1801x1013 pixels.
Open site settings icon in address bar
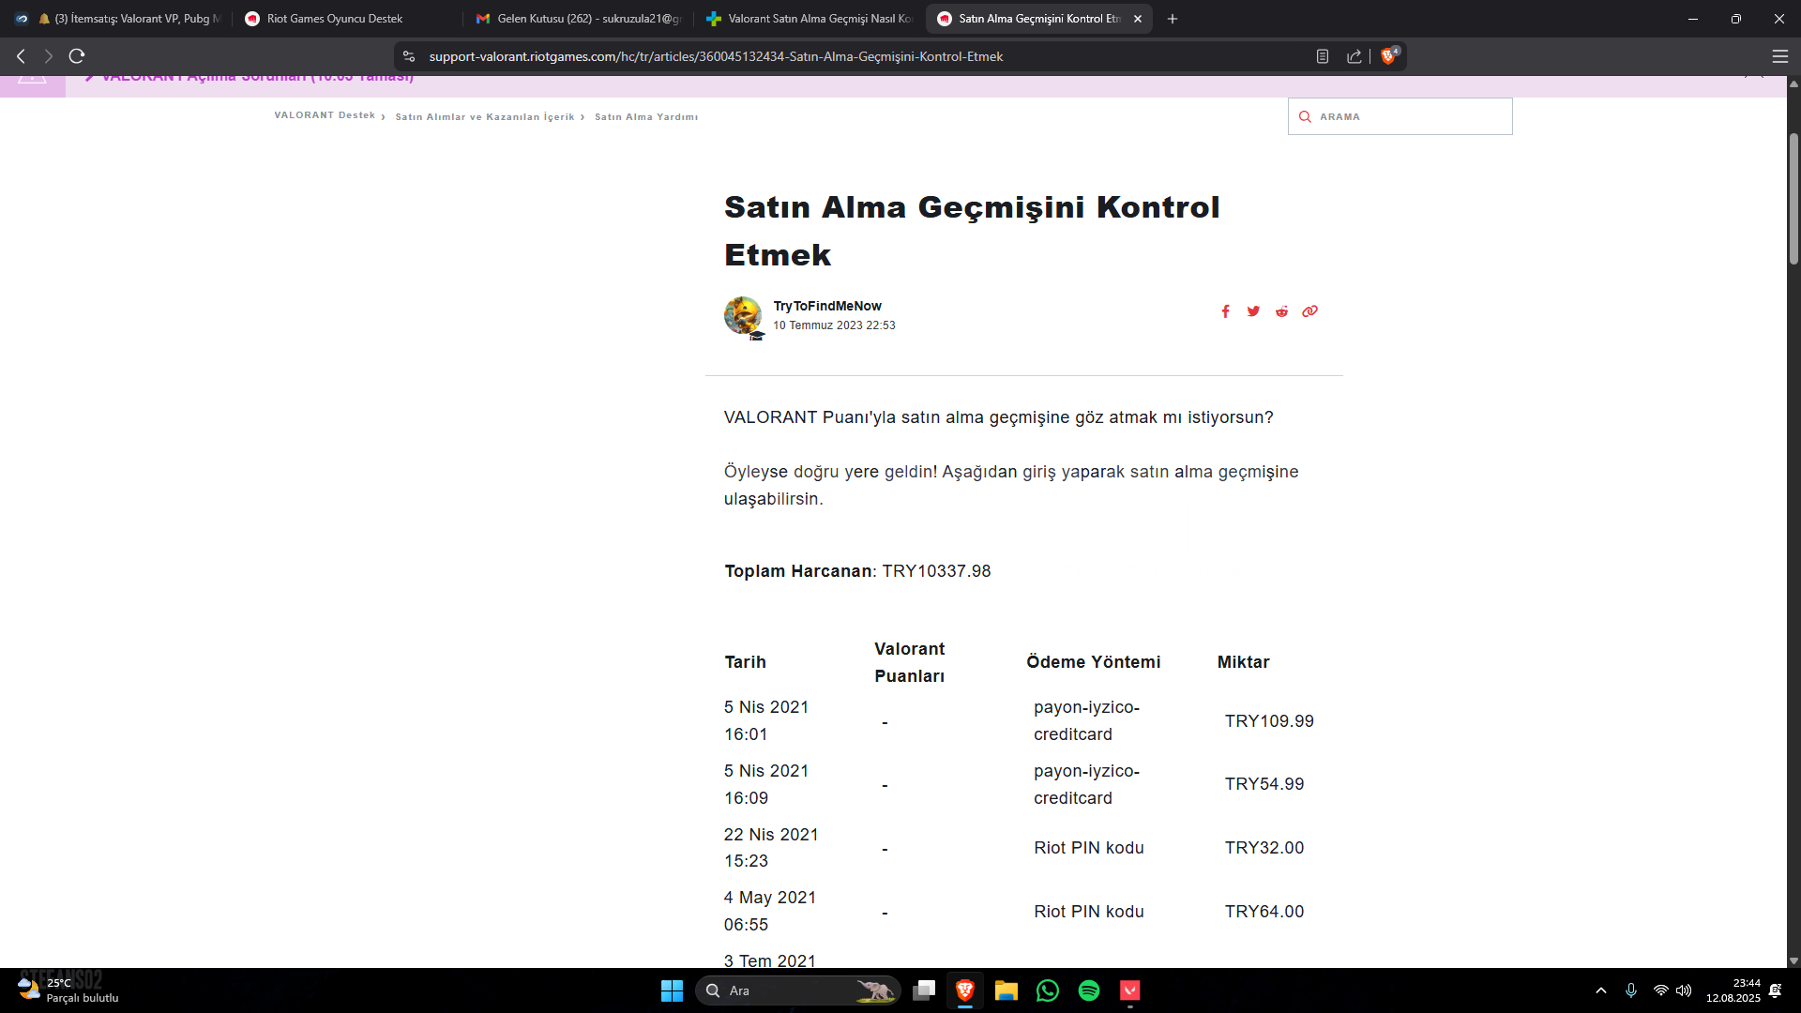pos(409,56)
